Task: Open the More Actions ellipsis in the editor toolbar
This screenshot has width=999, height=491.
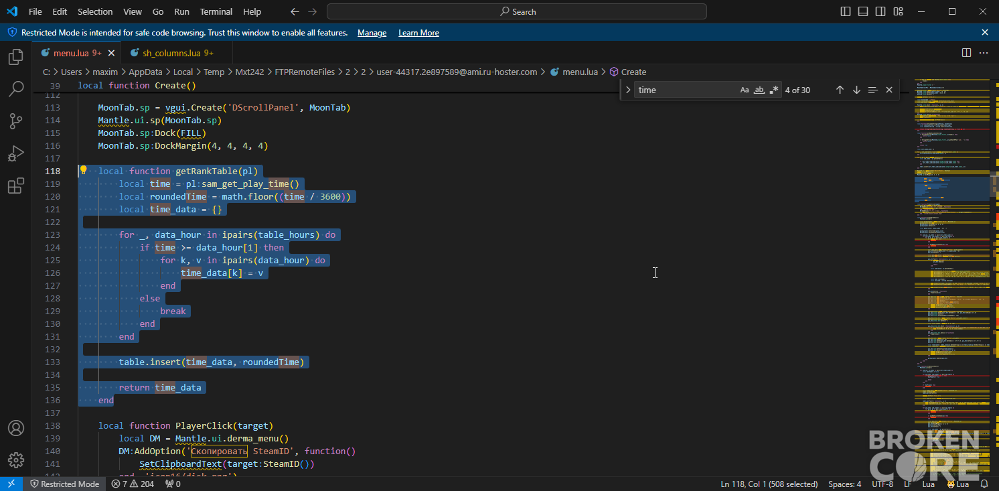Action: pyautogui.click(x=984, y=52)
